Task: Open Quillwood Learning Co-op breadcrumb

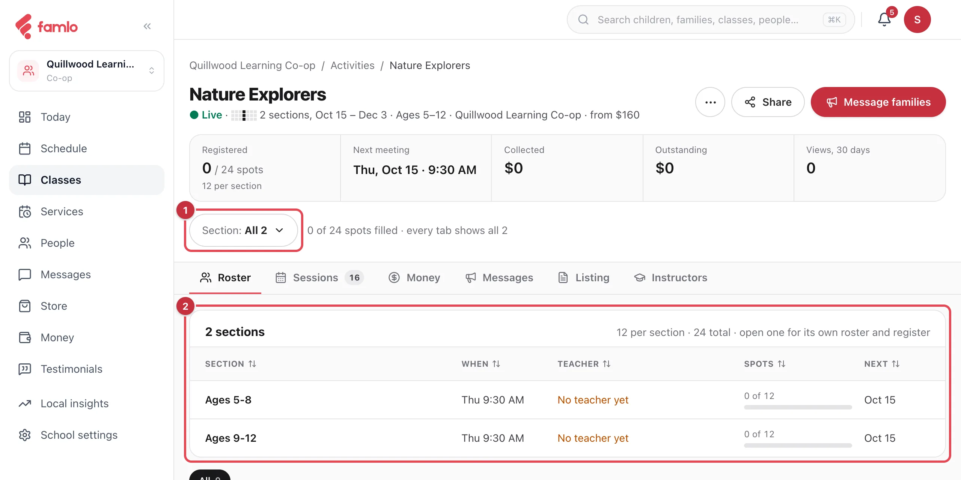Action: pyautogui.click(x=252, y=65)
